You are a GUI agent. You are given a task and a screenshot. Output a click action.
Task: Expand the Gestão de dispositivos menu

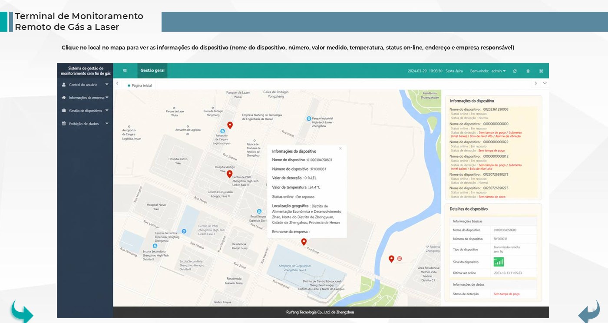(85, 111)
